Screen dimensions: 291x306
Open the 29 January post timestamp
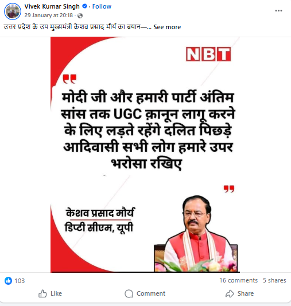pyautogui.click(x=48, y=15)
